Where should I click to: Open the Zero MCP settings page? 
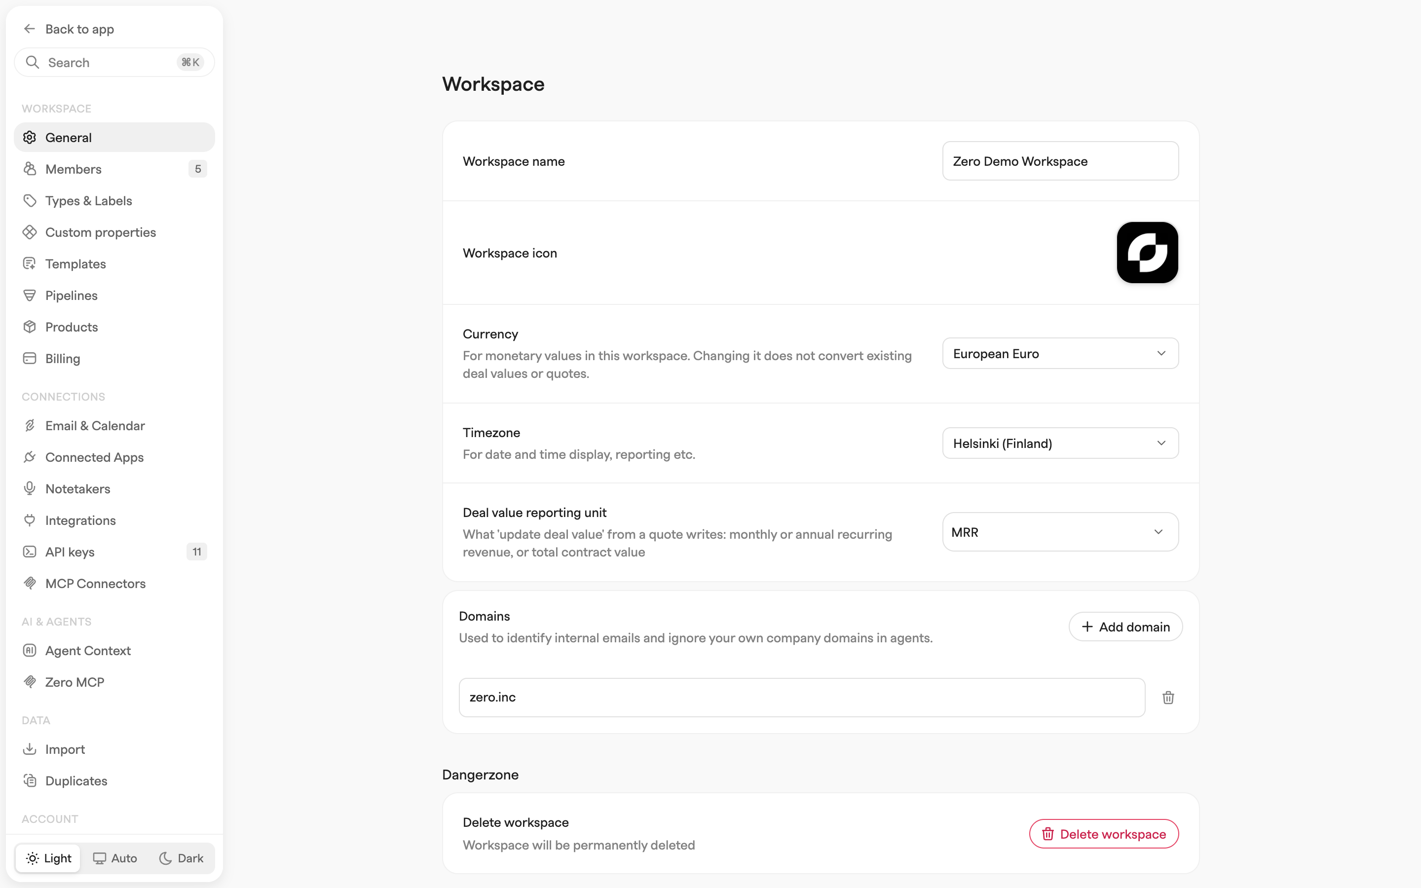(x=114, y=682)
